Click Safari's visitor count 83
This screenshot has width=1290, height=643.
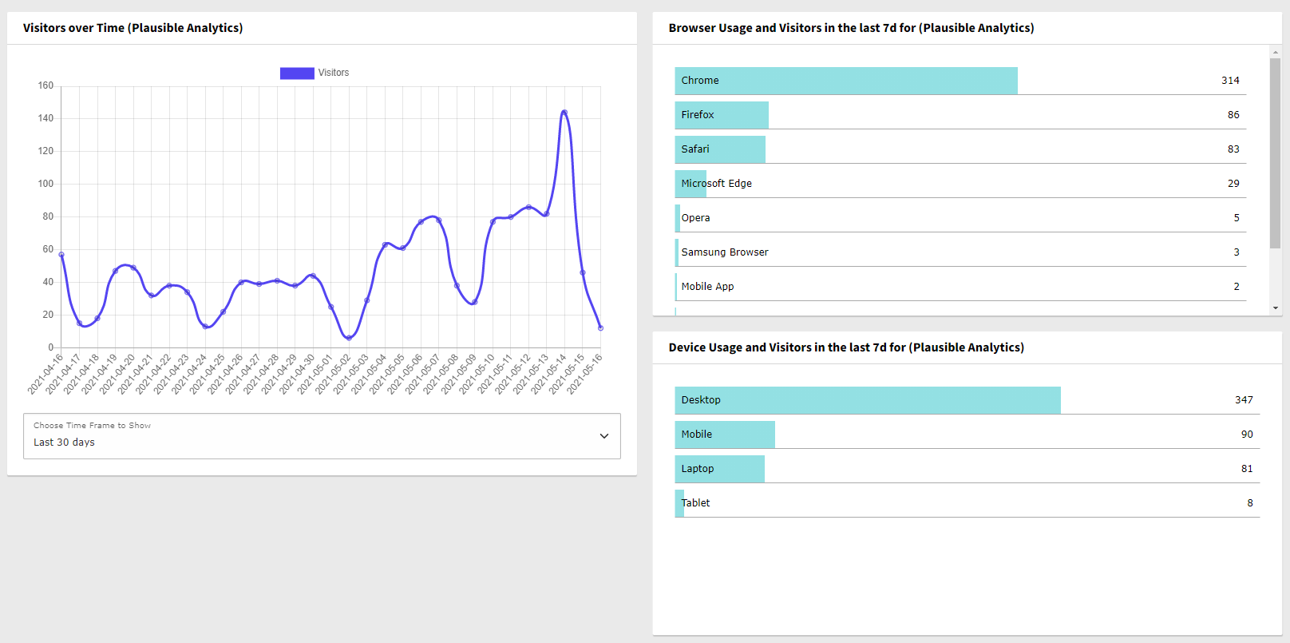click(1233, 149)
